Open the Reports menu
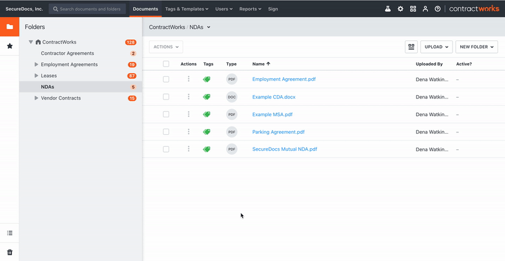The height and width of the screenshot is (261, 505). point(250,9)
